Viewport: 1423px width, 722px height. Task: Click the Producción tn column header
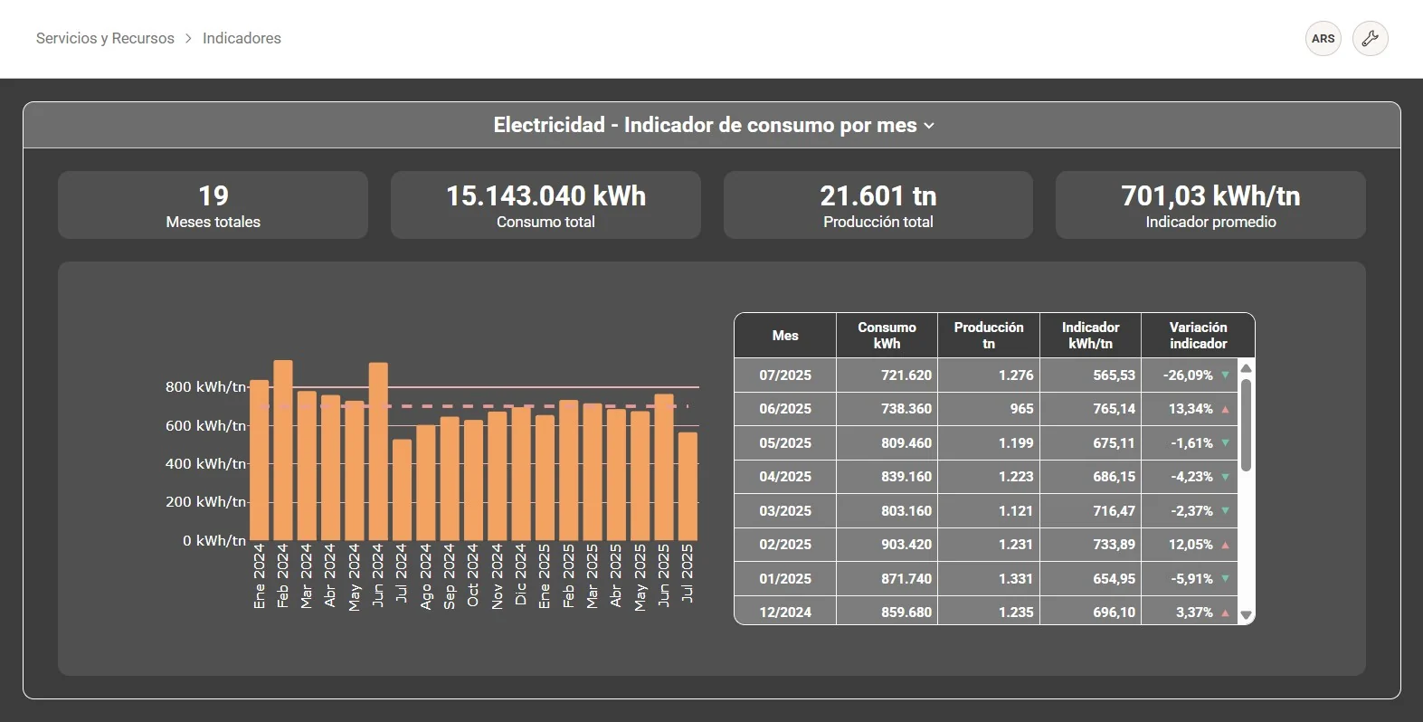coord(989,336)
